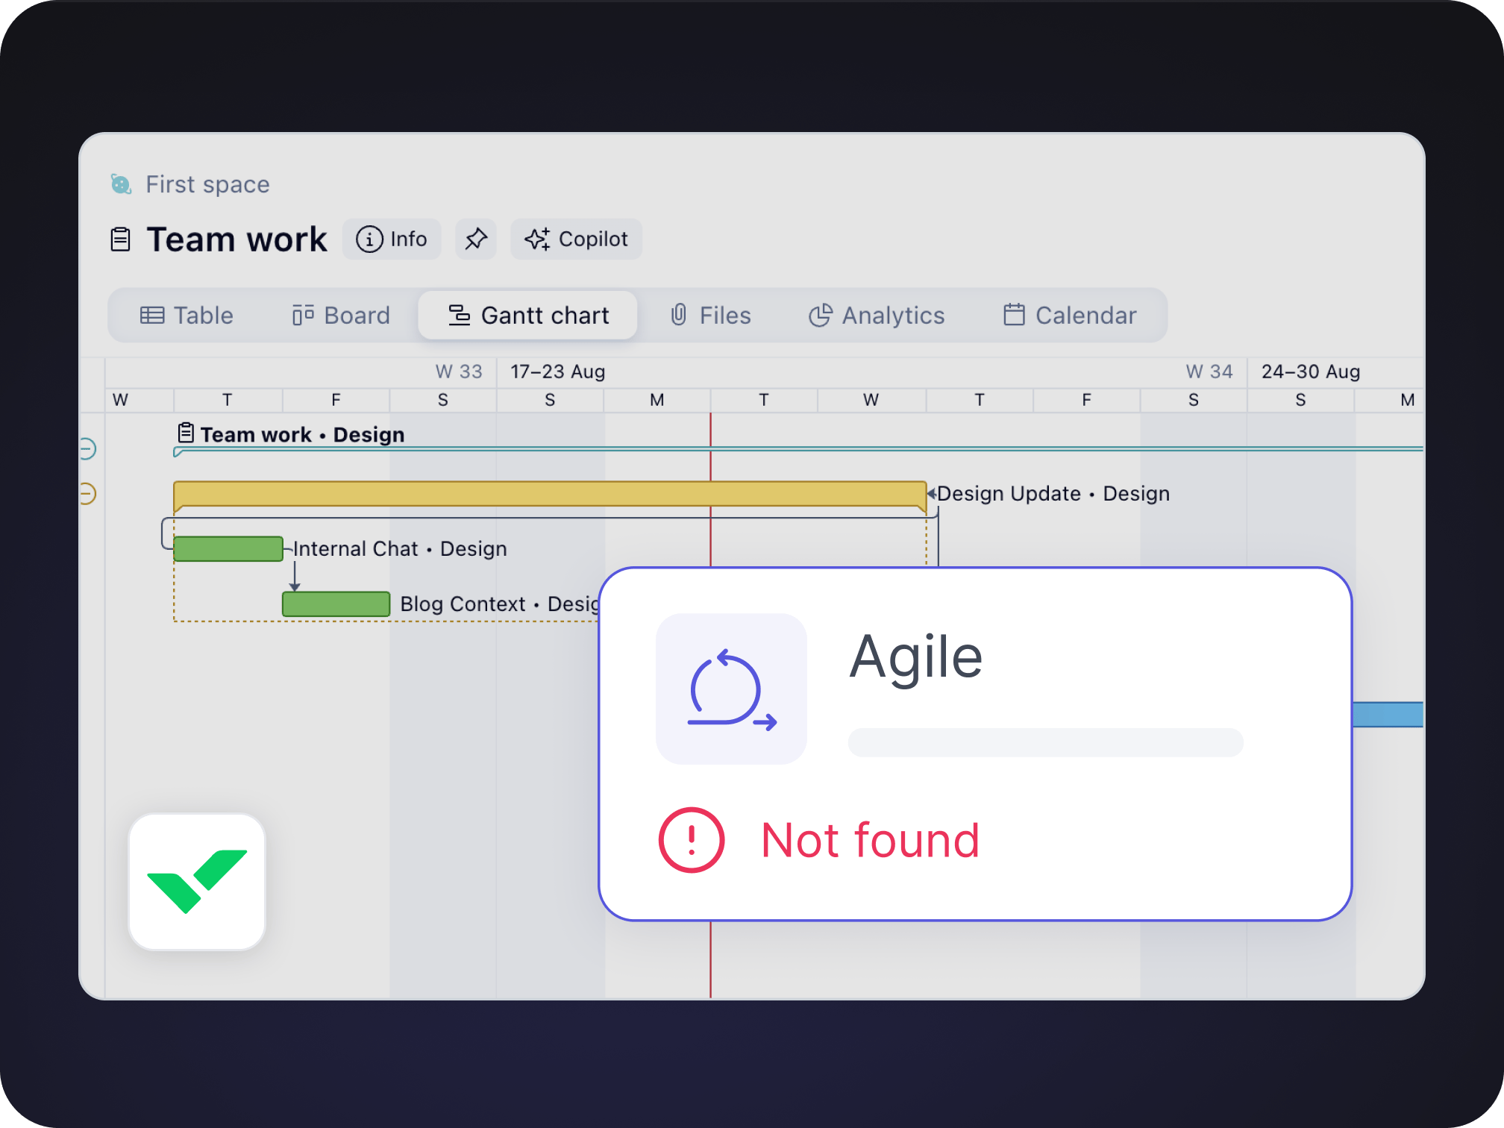Open the Analytics tab

pyautogui.click(x=877, y=316)
